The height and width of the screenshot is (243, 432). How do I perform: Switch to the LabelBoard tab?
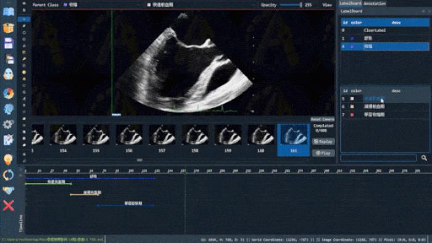350,3
